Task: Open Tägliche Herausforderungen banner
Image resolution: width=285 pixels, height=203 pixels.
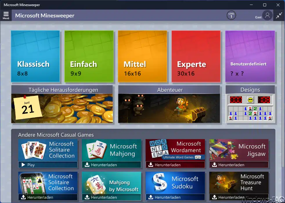Action: [62, 104]
